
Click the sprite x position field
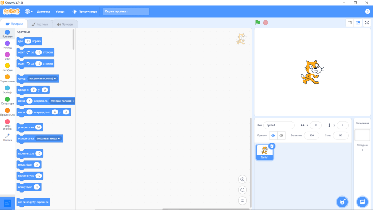316,125
